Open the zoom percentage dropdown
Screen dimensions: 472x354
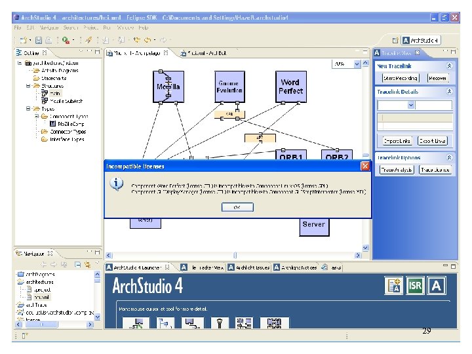[357, 64]
